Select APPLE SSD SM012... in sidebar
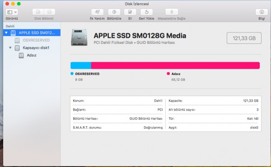This screenshot has width=271, height=167. (x=32, y=32)
